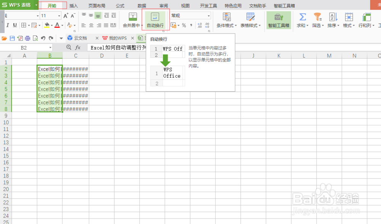The height and width of the screenshot is (224, 381).
Task: Toggle underline formatting
Action: click(15, 25)
